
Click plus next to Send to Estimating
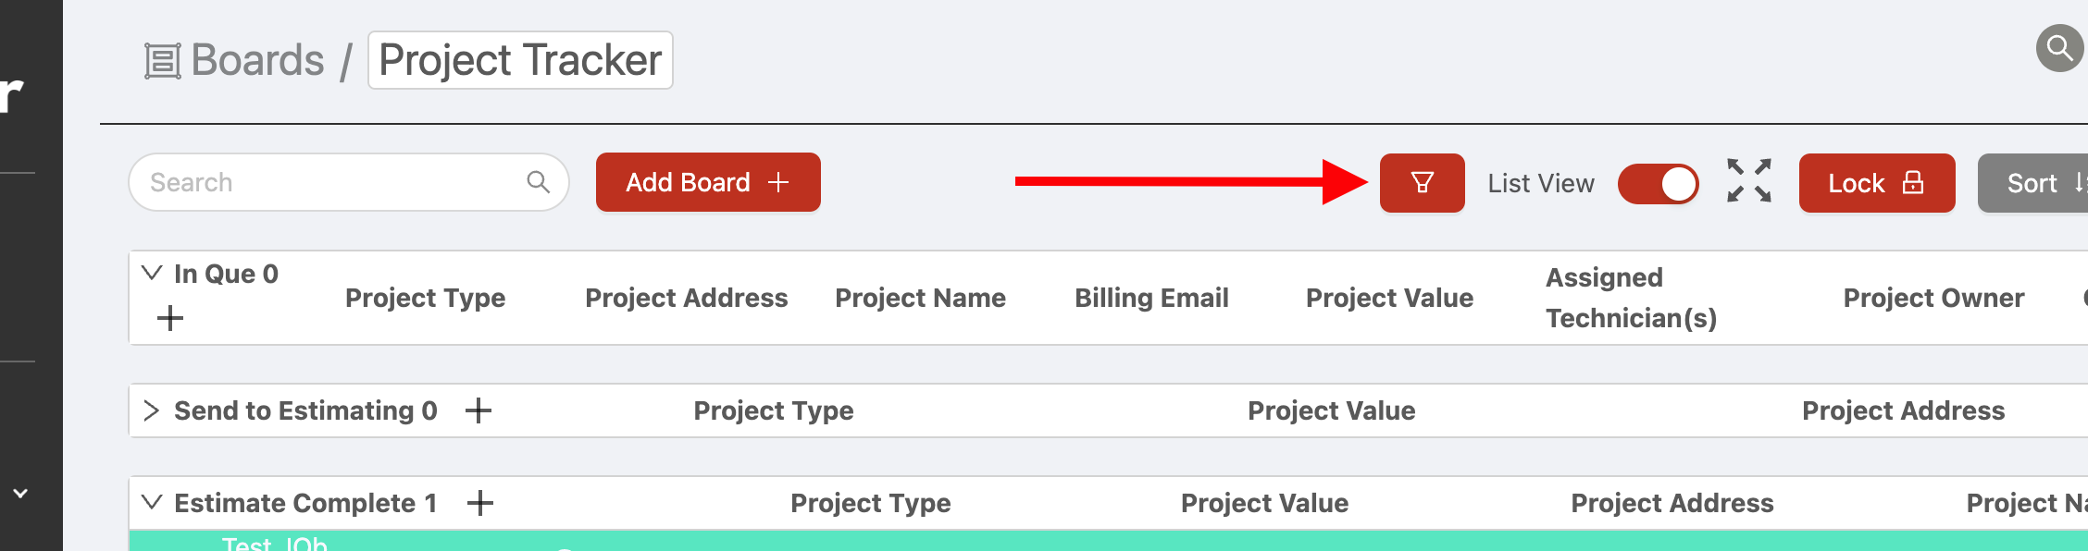pyautogui.click(x=478, y=410)
